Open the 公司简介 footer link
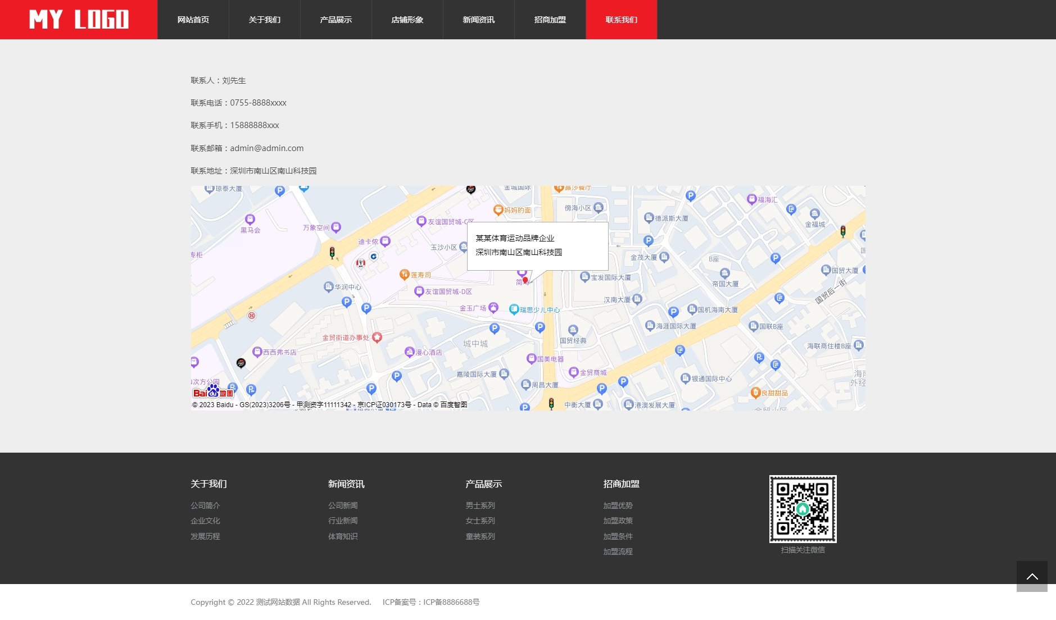The height and width of the screenshot is (620, 1056). pos(205,505)
